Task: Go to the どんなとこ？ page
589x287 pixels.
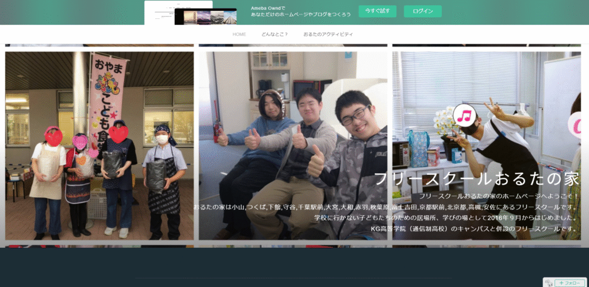Action: point(274,35)
